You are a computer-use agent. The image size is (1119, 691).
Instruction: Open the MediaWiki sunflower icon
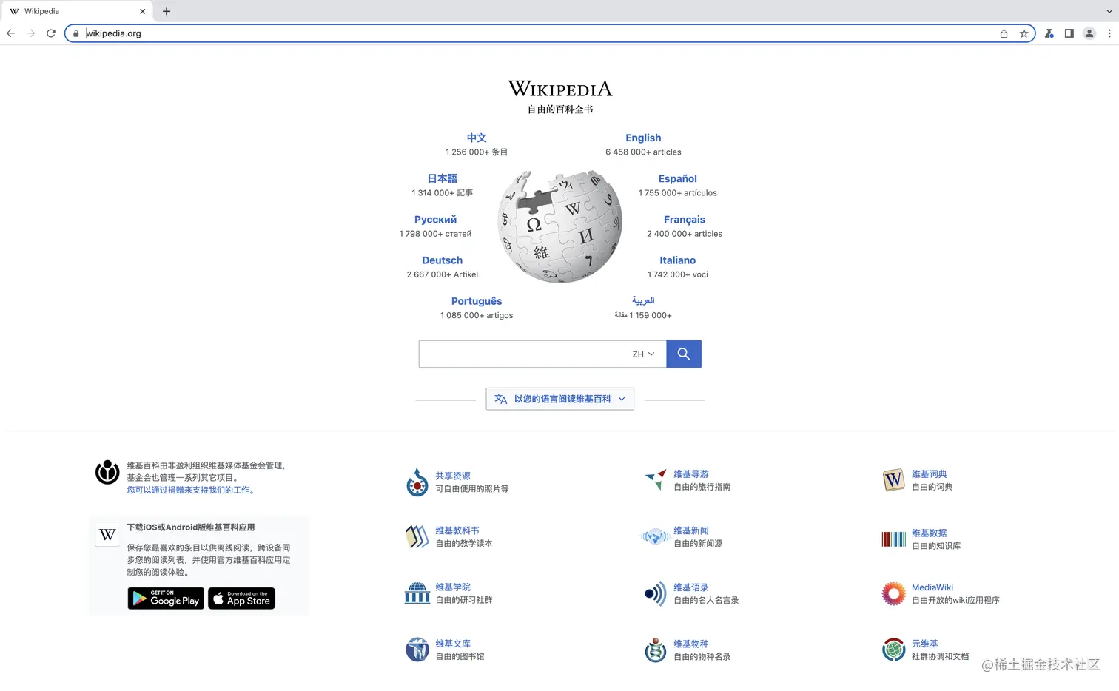coord(893,593)
